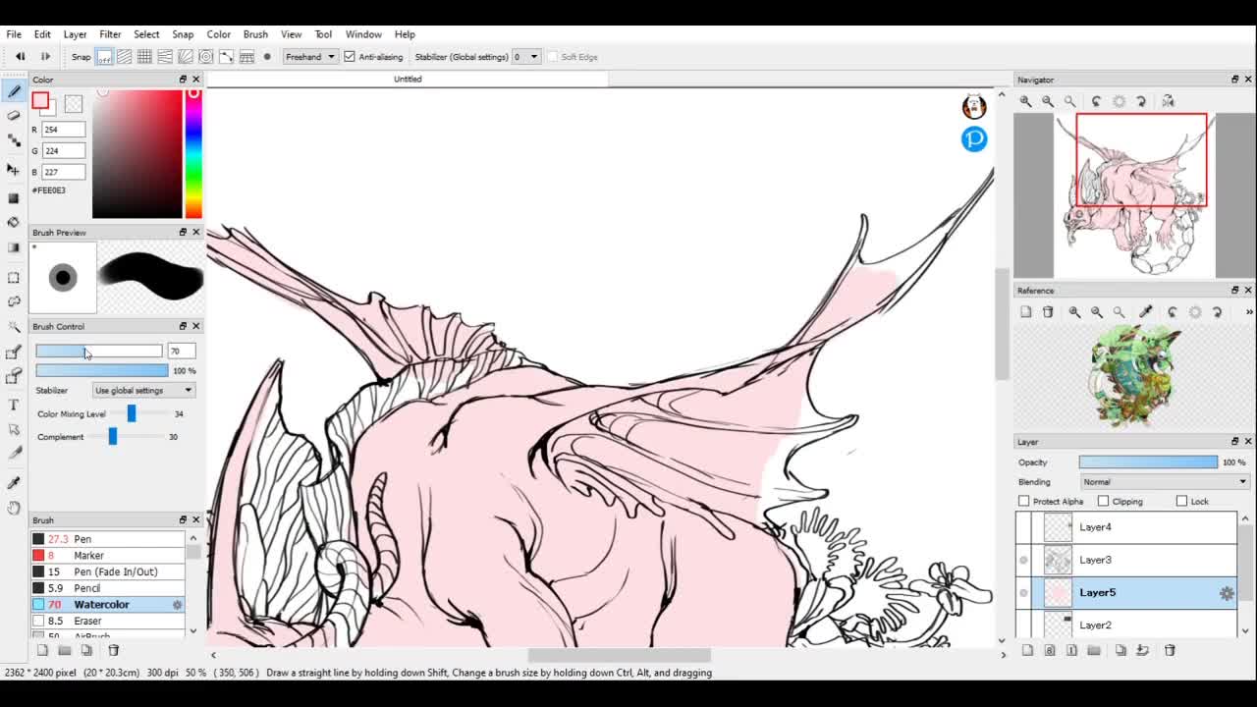Select the Pencil brush from list
Viewport: 1257px width, 707px height.
(x=86, y=588)
